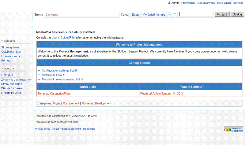Click the Featured Article column header
Image resolution: width=245 pixels, height=145 pixels.
[190, 87]
